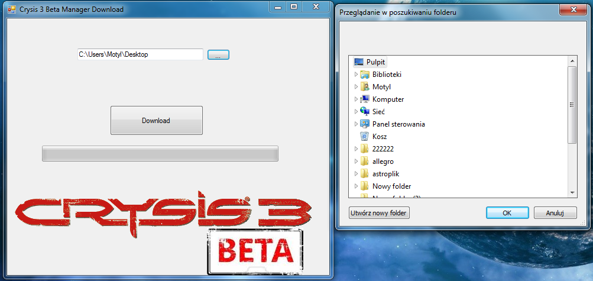The height and width of the screenshot is (281, 593).
Task: Click 'Utwórz nowy folder' button
Action: 379,212
